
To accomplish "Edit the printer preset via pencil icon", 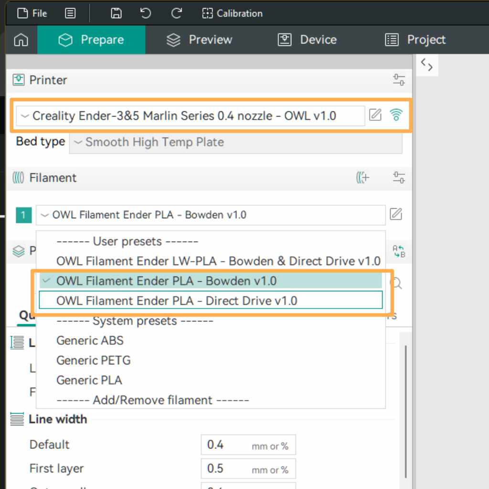I will coord(375,115).
